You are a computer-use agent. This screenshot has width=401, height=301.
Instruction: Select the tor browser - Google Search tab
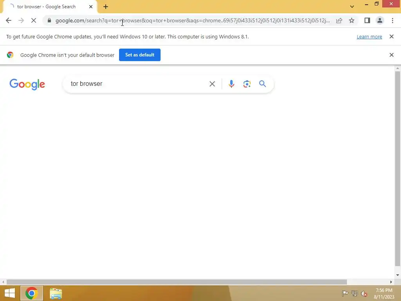coord(50,7)
